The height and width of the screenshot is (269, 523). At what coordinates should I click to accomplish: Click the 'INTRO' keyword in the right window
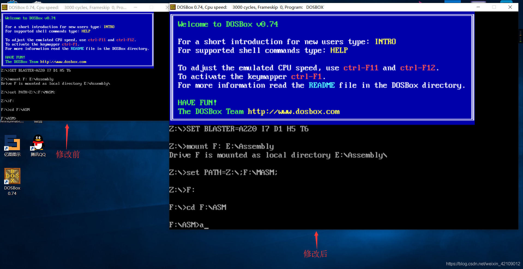click(385, 41)
